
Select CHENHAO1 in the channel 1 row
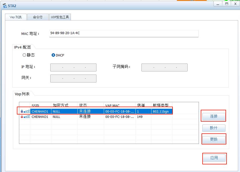coord(40,112)
